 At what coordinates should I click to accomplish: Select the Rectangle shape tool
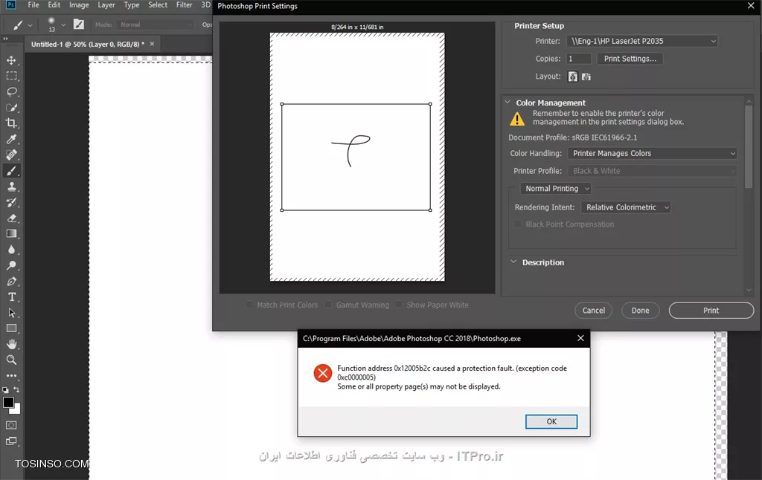point(11,328)
